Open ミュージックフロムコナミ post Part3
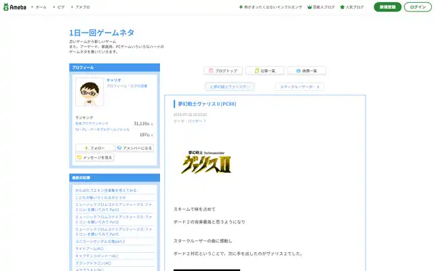 click(x=113, y=207)
